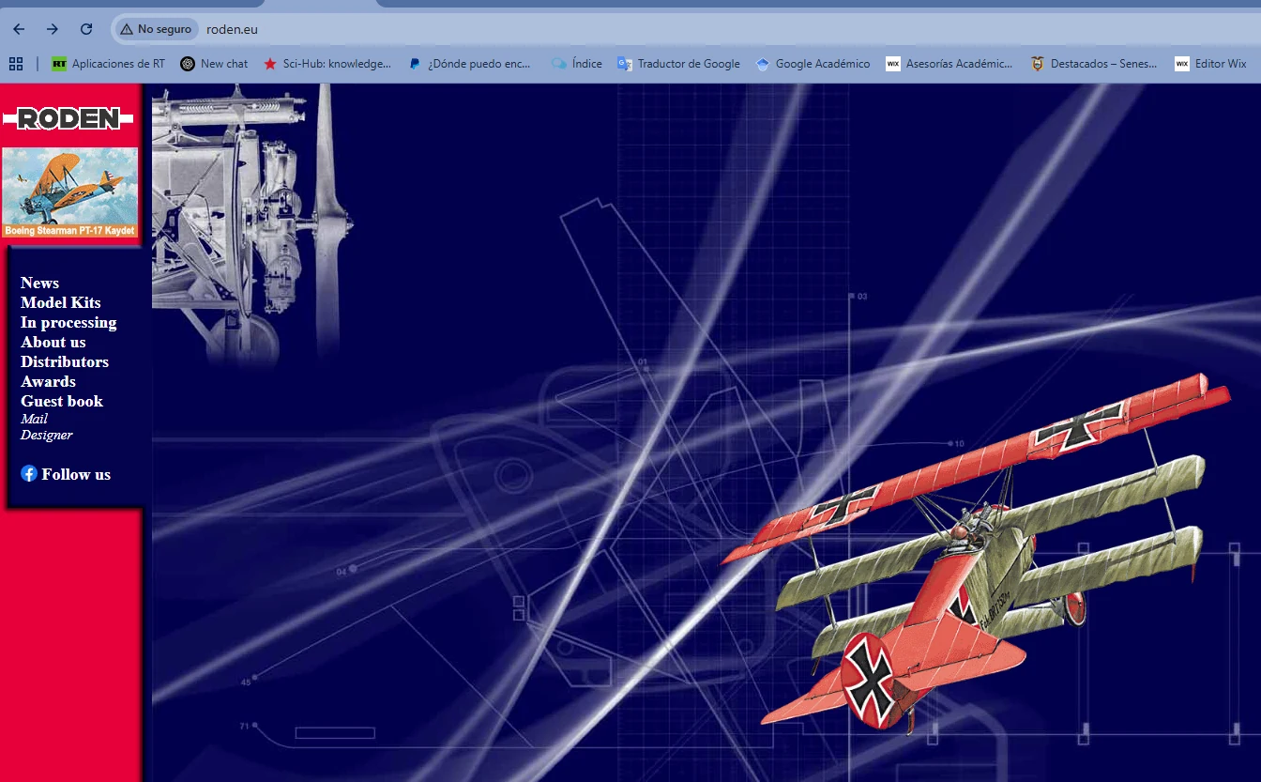Open the PayPal '¿Dónde puedo enc...' bookmark
The image size is (1261, 782).
[469, 64]
